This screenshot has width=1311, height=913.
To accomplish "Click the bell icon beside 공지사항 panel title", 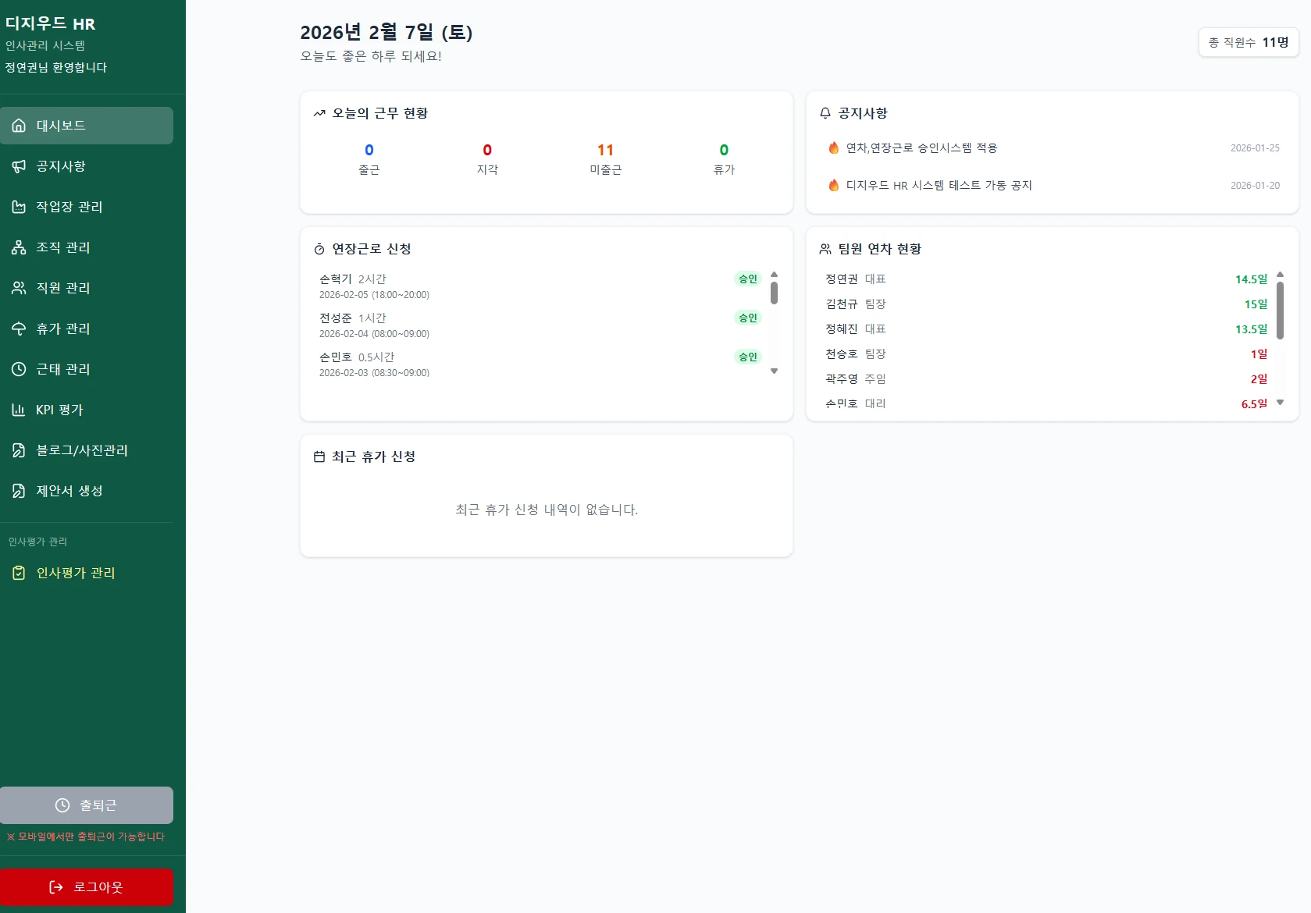I will click(825, 113).
